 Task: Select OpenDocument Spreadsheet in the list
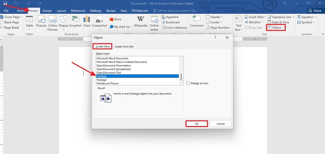click(x=138, y=69)
